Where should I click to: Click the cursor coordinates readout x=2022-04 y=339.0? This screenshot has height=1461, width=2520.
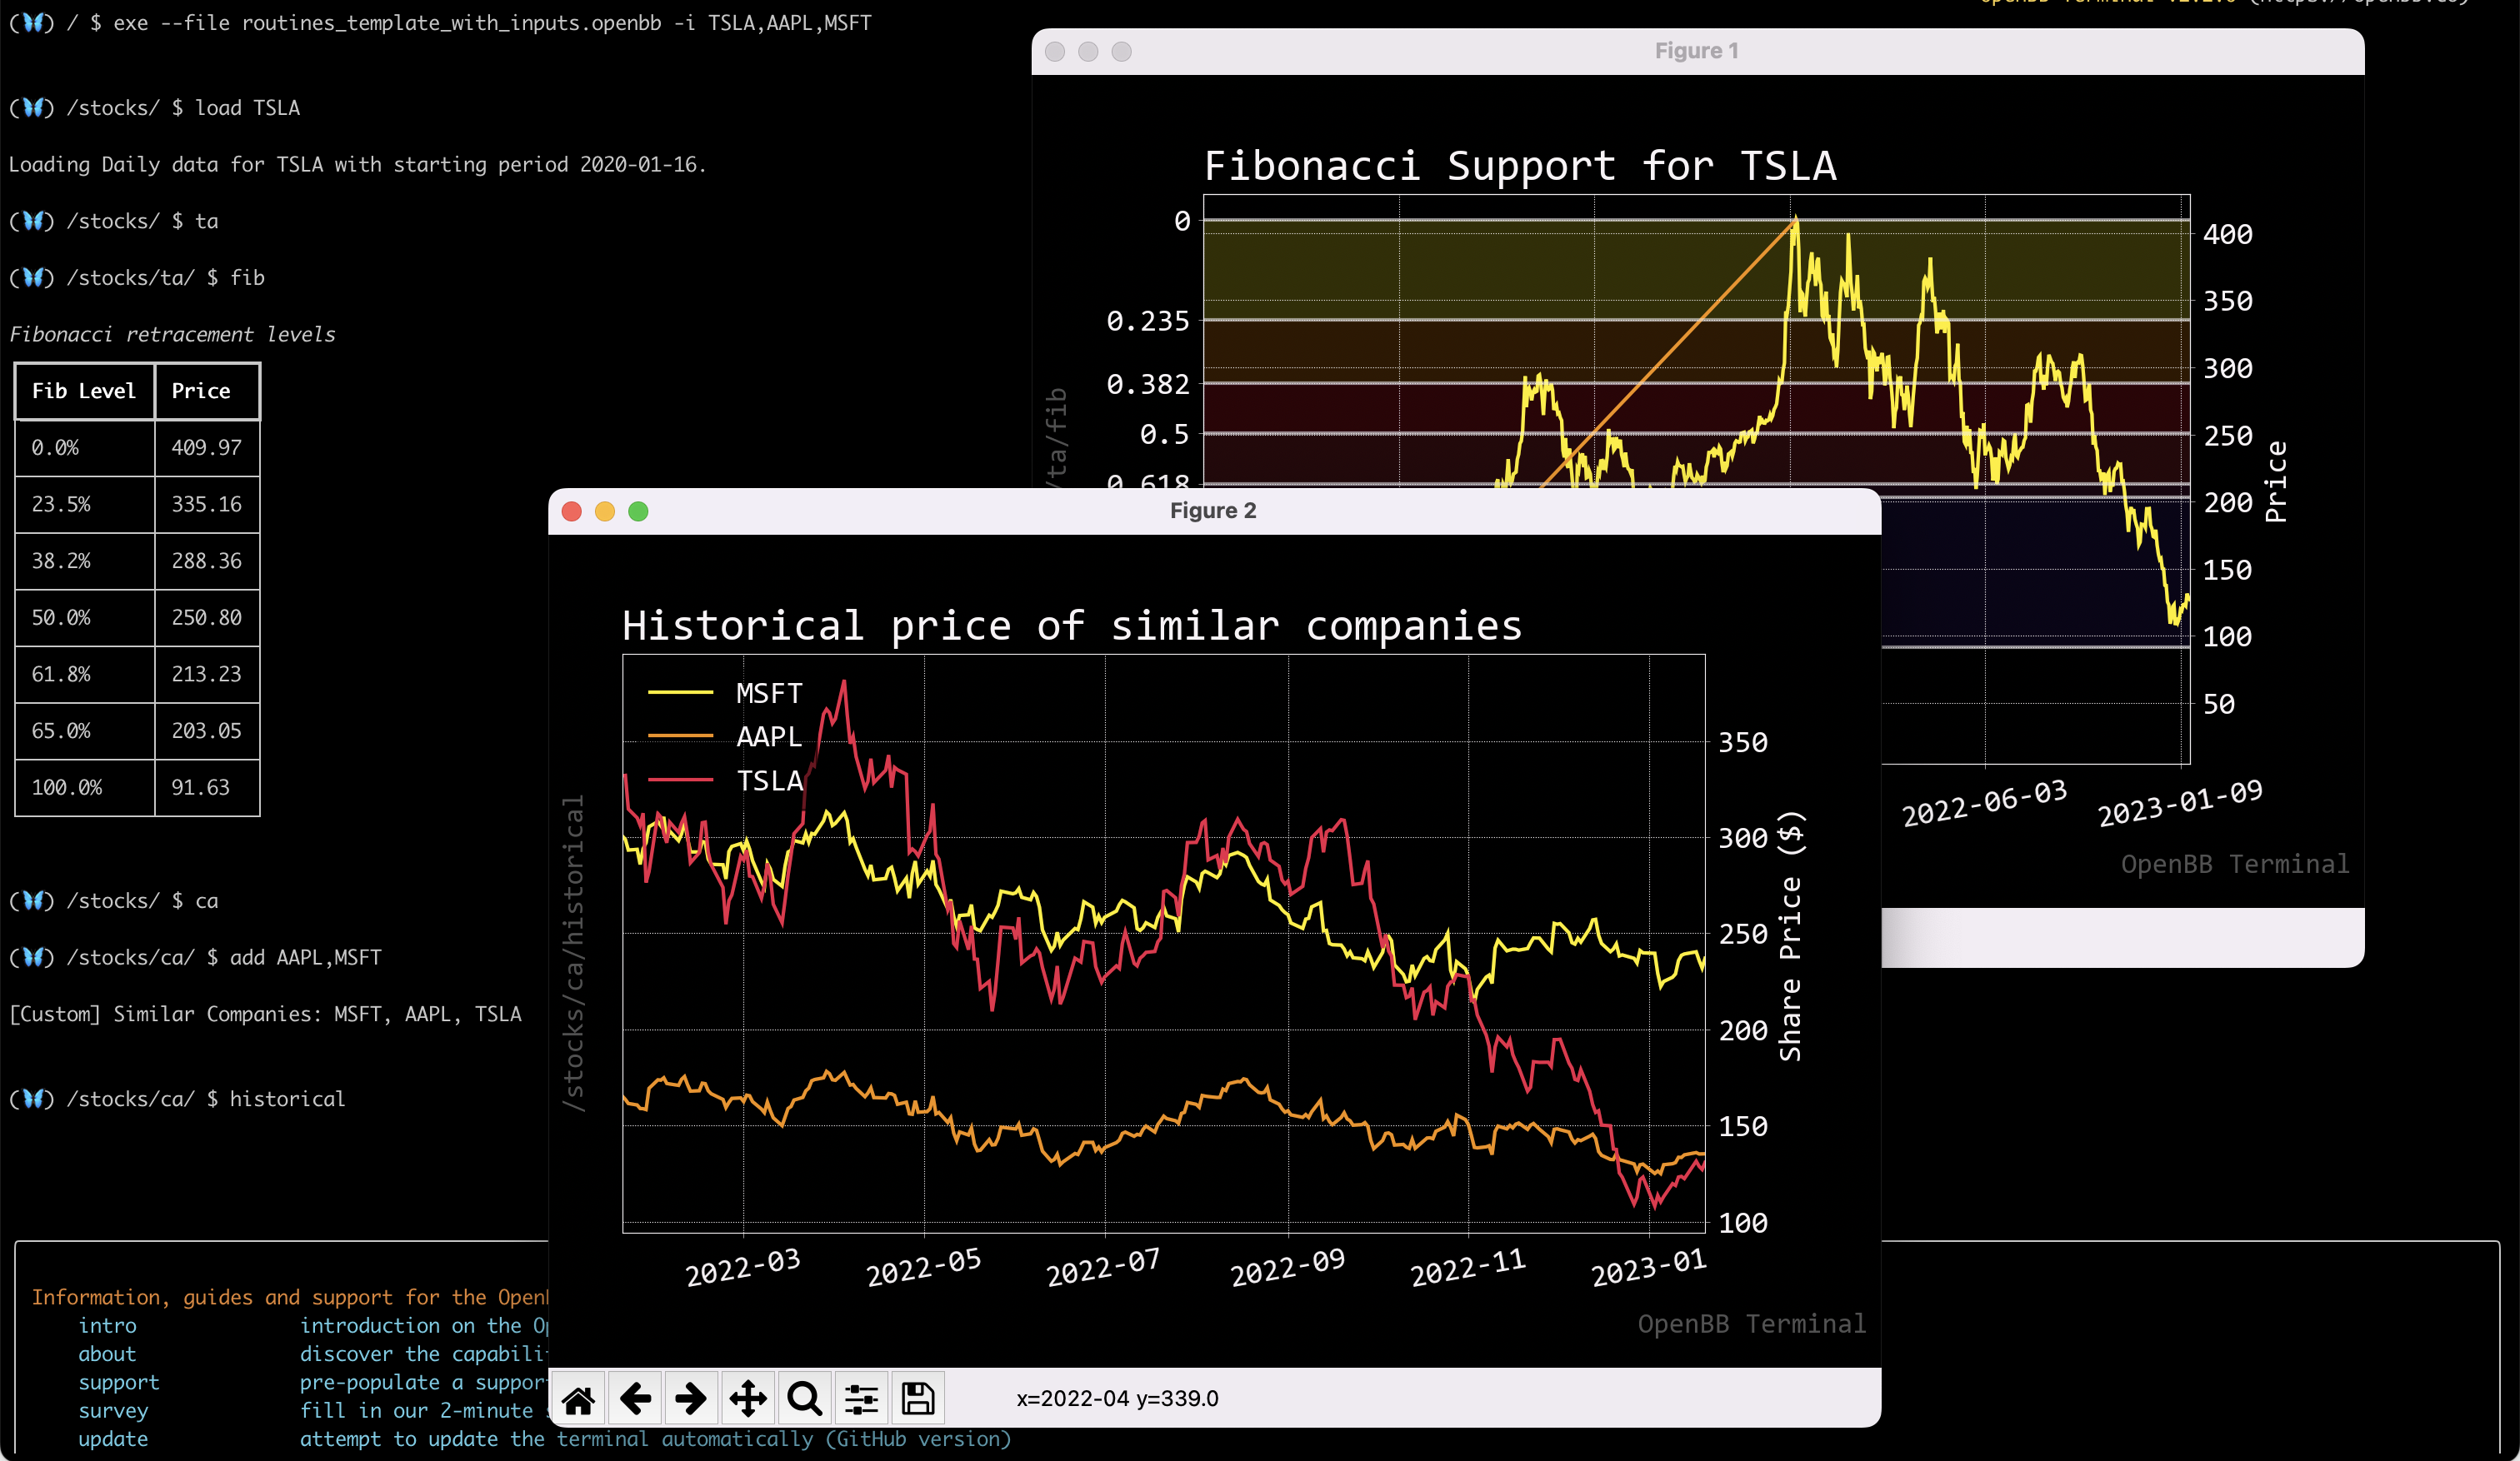pos(1117,1399)
